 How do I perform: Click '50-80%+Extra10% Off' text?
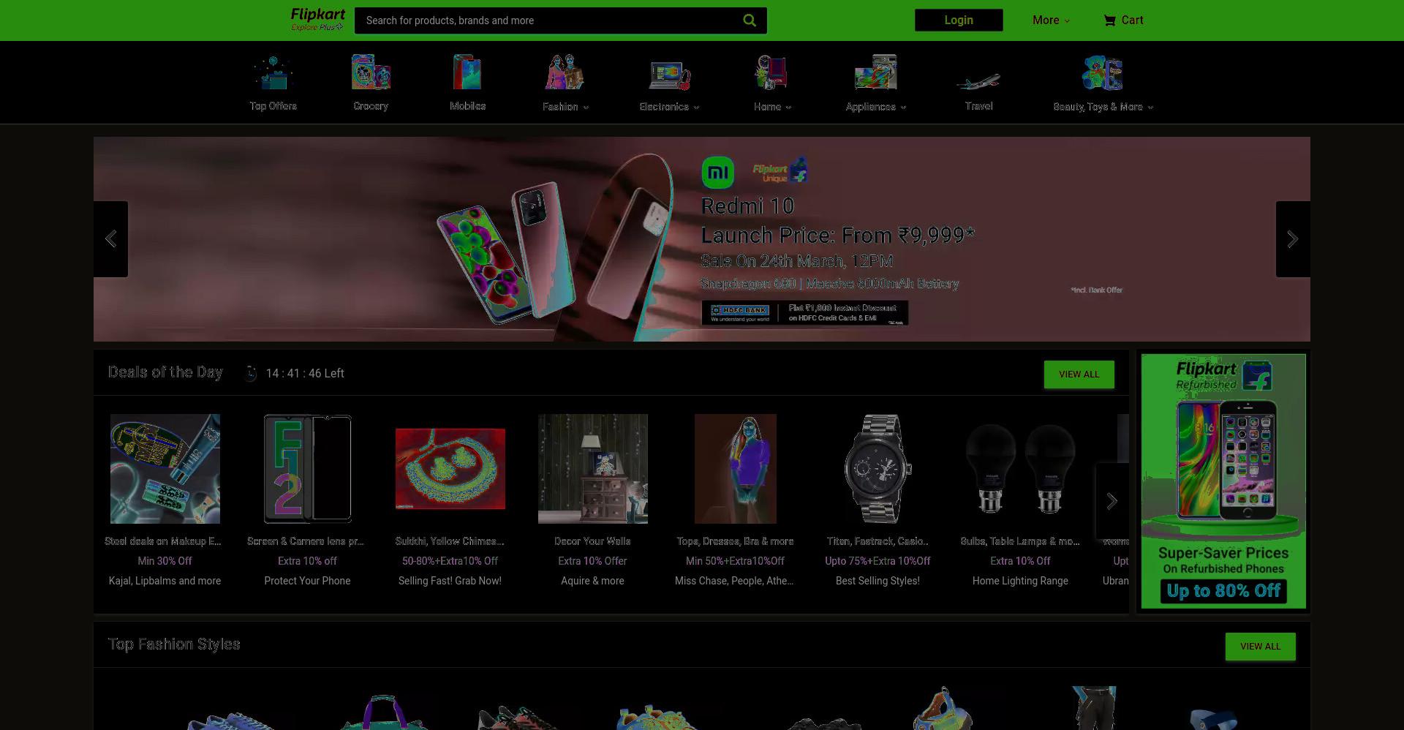click(450, 561)
